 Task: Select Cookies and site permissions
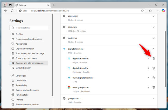tap(29, 63)
